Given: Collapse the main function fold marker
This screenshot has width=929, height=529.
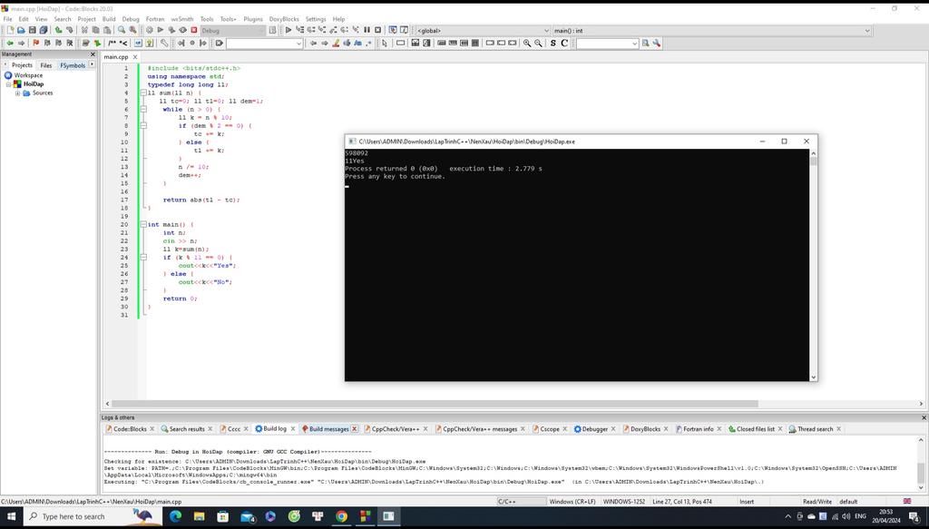Looking at the screenshot, I should [143, 224].
